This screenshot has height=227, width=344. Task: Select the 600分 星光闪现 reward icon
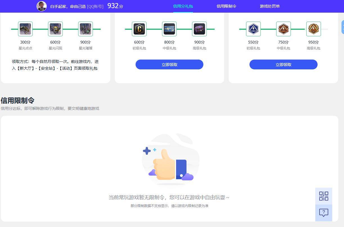tap(55, 29)
